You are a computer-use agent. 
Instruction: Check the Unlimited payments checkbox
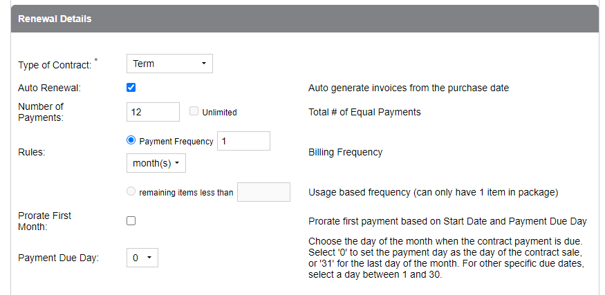click(194, 112)
